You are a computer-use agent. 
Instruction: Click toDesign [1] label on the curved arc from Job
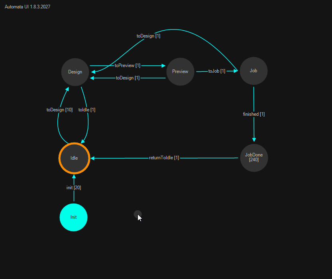pyautogui.click(x=148, y=36)
